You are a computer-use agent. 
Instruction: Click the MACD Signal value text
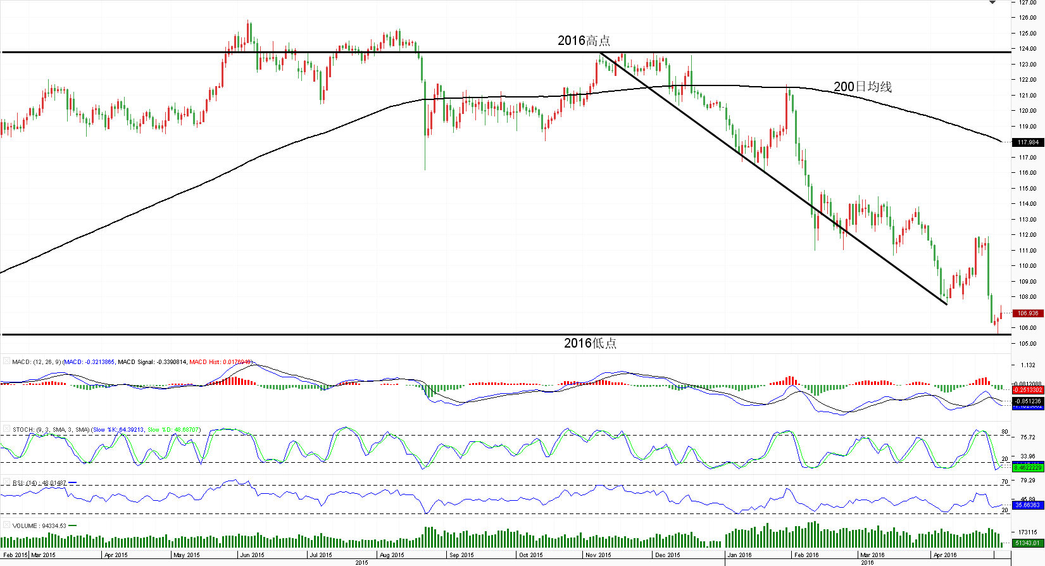pos(152,362)
